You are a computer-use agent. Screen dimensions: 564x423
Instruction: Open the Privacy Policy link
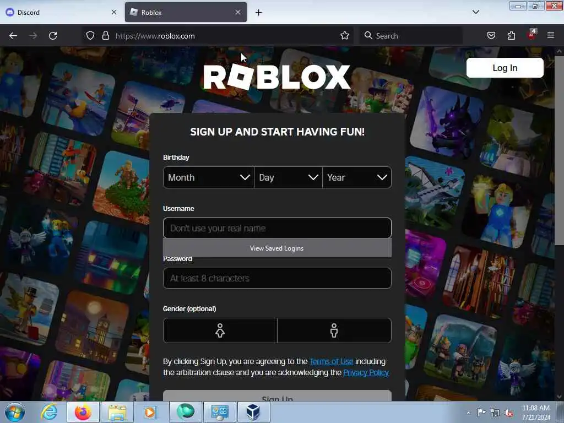[366, 372]
